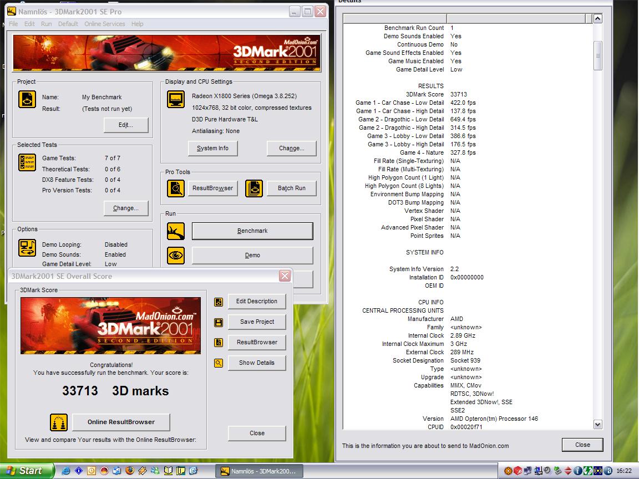This screenshot has height=479, width=639.
Task: Open the Edit menu
Action: (x=29, y=24)
